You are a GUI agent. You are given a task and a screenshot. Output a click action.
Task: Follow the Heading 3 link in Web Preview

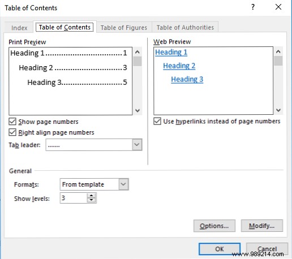click(187, 79)
